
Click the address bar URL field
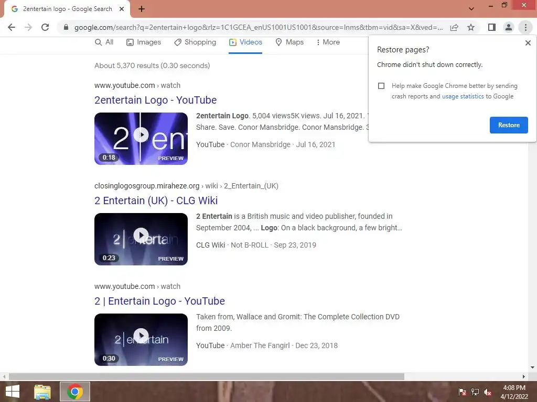(x=258, y=27)
